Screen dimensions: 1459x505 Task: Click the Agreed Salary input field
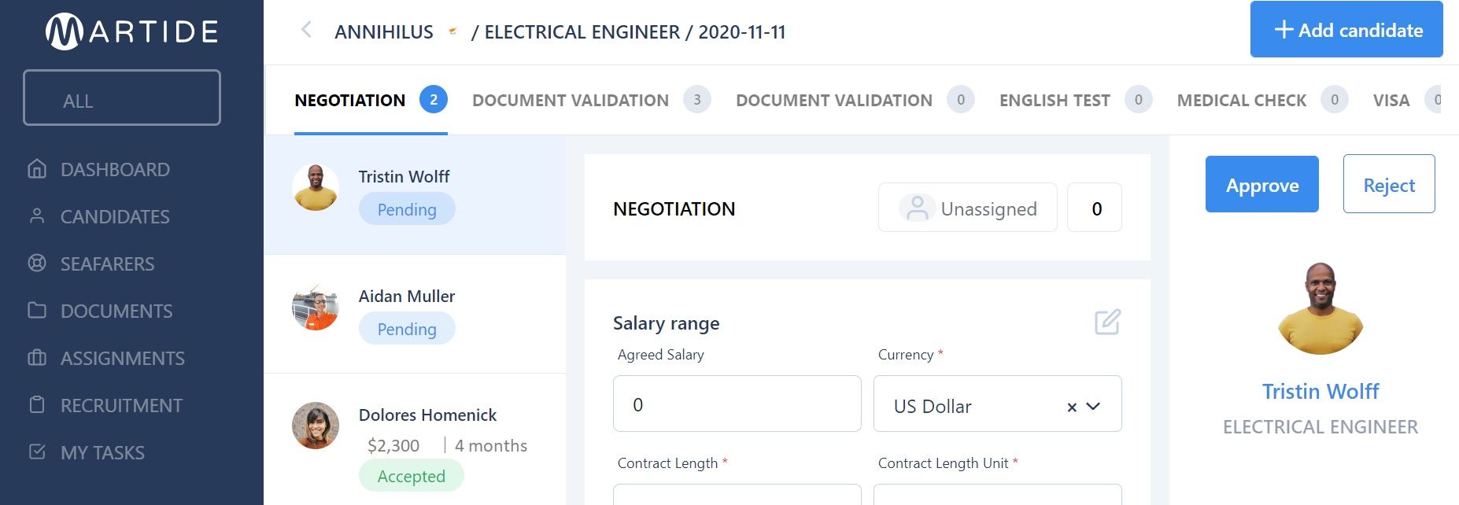coord(737,404)
